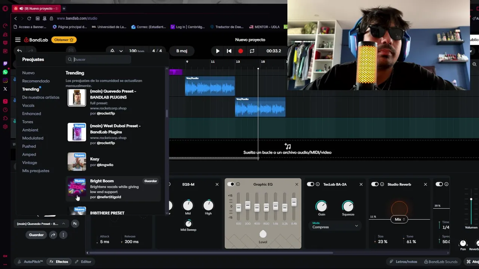Toggle TecLab BA-2A power switch
The width and height of the screenshot is (479, 269).
coord(310,184)
